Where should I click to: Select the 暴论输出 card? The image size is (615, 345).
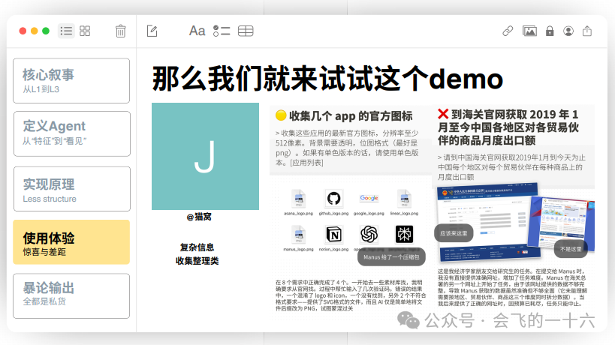71,295
